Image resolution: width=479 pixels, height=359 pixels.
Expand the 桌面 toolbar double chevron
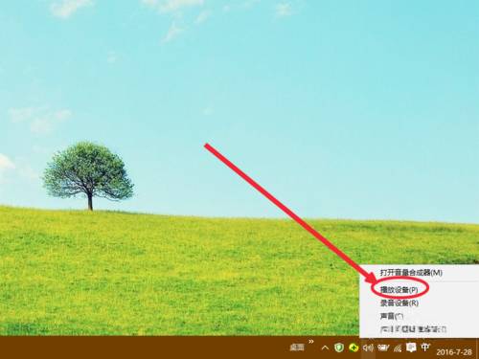tap(311, 342)
